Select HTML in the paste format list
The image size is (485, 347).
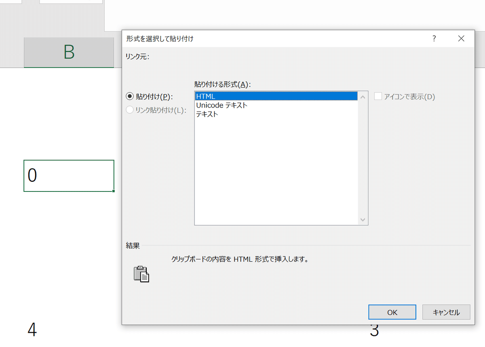(242, 96)
